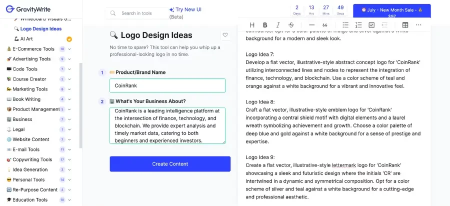Image resolution: width=450 pixels, height=206 pixels.
Task: Toggle italic formatting
Action: coord(278,25)
